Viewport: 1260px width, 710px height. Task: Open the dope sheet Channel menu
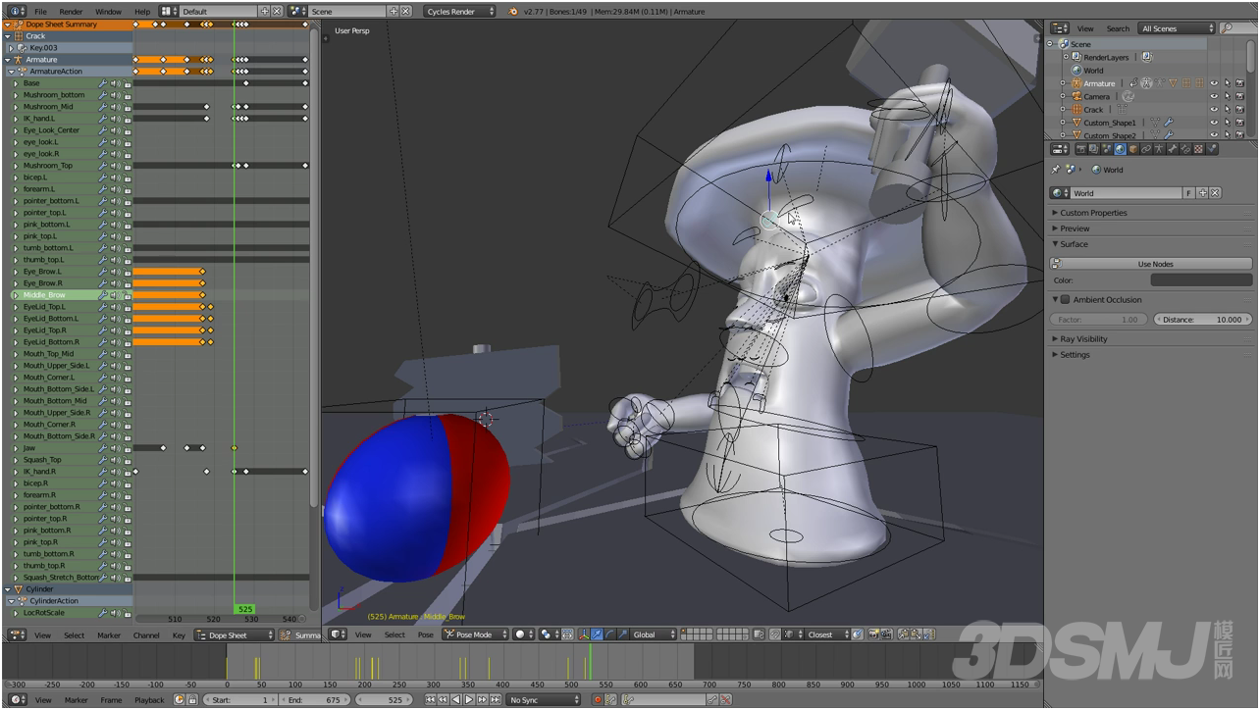point(146,634)
